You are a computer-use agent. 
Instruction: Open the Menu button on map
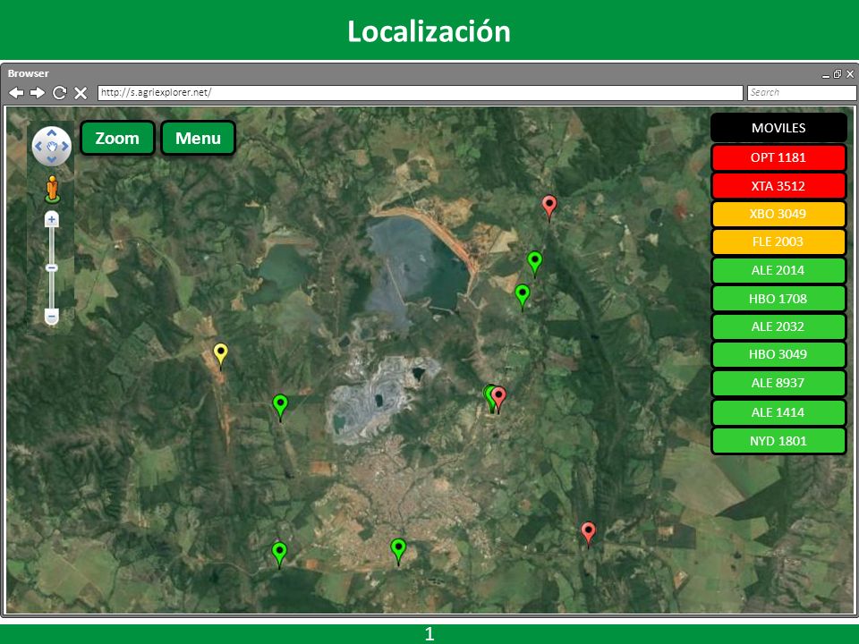[199, 138]
